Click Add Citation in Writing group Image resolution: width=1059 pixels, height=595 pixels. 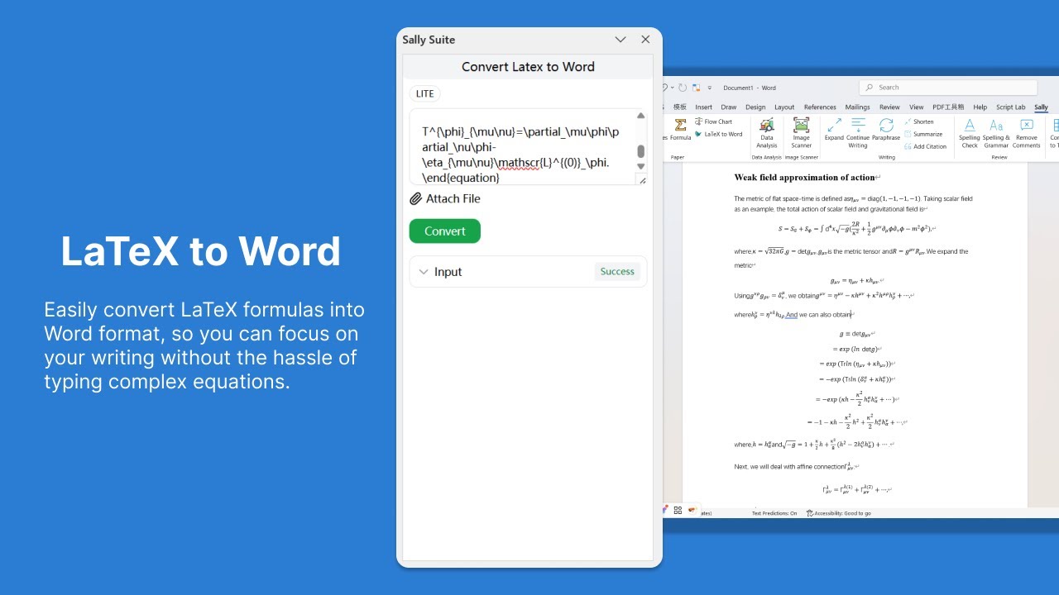pos(925,146)
